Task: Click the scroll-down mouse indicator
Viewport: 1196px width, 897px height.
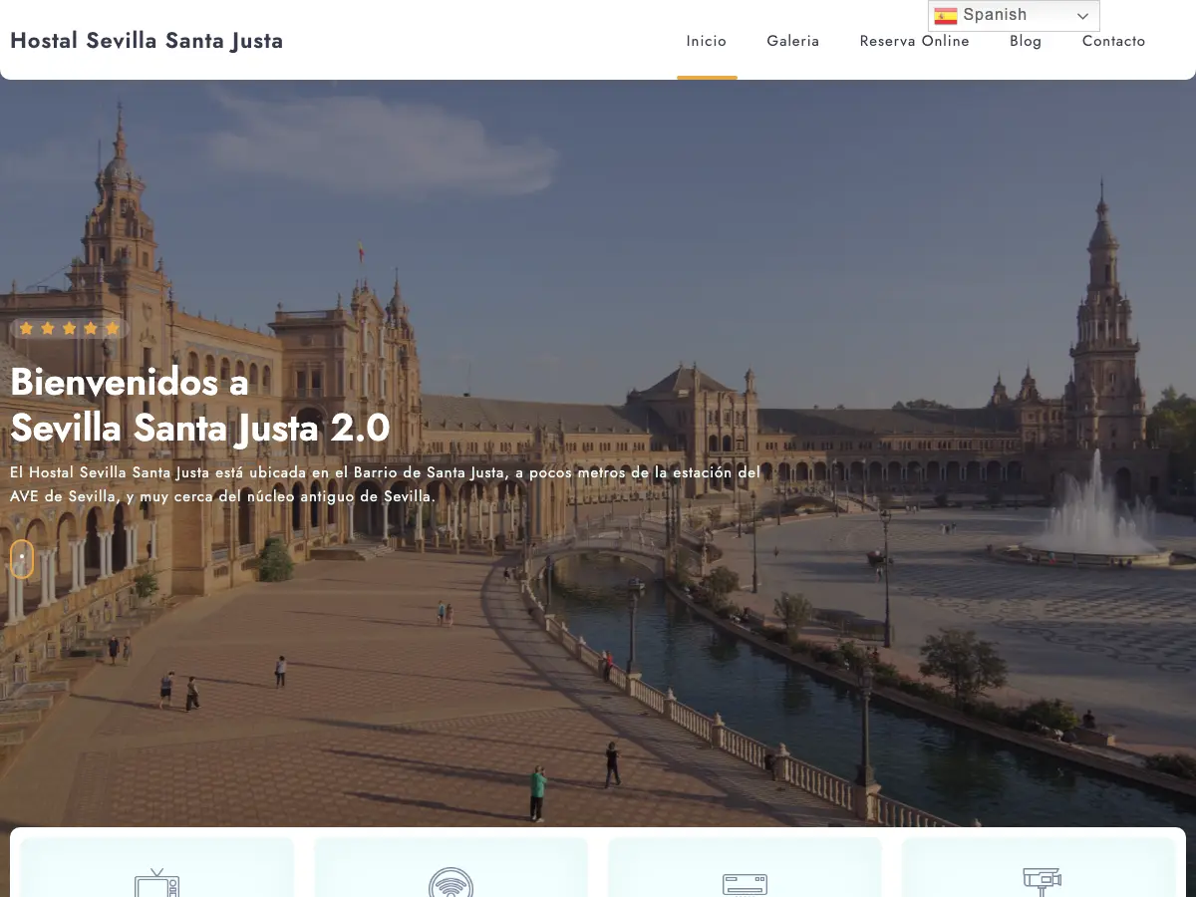Action: 22,559
